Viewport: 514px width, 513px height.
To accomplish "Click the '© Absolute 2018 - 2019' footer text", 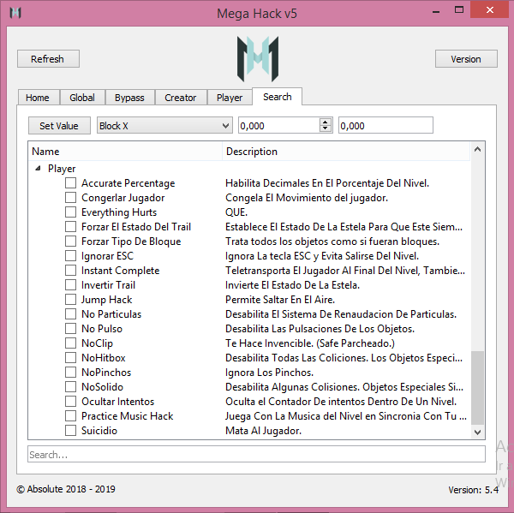I will pyautogui.click(x=66, y=489).
